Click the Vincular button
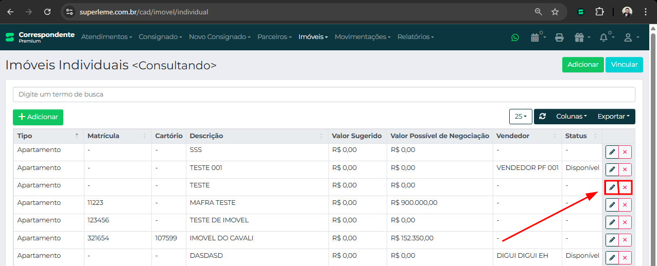Viewport: 657px width, 266px height. (x=624, y=65)
